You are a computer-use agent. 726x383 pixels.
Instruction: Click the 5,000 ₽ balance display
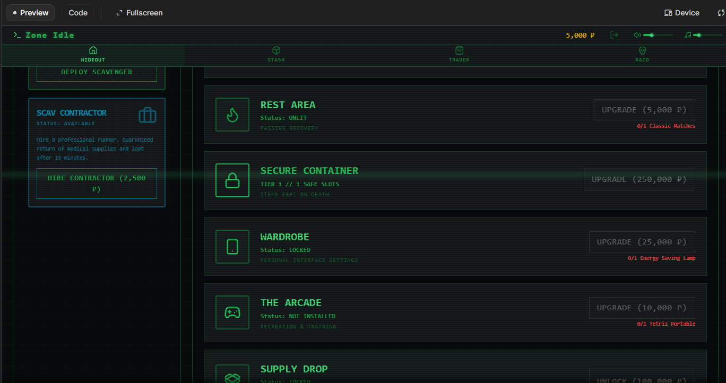click(x=580, y=35)
